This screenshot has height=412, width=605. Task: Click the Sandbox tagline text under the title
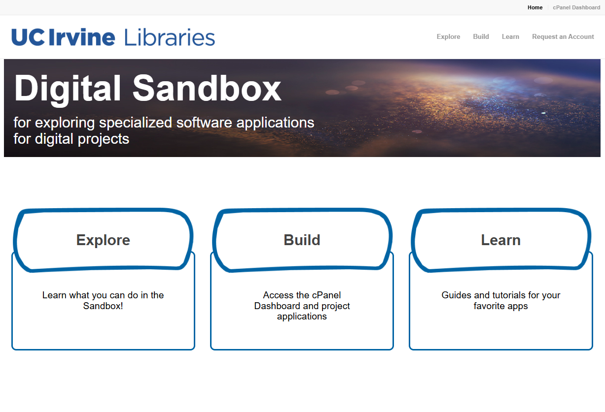[x=164, y=130]
